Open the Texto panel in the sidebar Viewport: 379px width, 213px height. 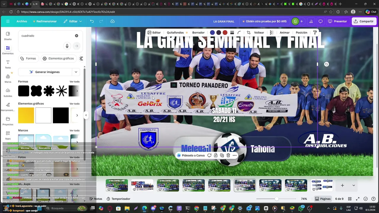8,64
